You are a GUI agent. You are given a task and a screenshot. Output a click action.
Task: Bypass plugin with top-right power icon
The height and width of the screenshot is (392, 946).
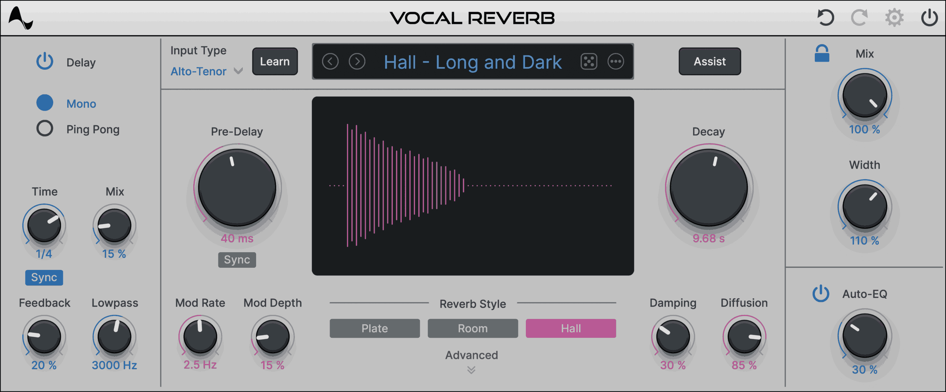(x=929, y=18)
